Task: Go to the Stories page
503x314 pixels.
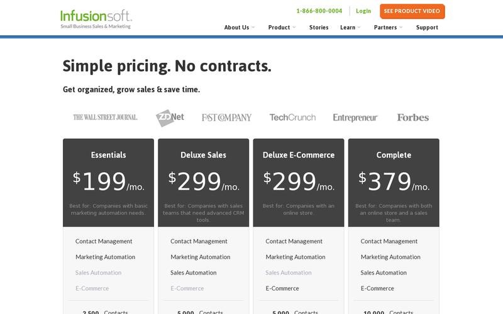Action: [319, 28]
